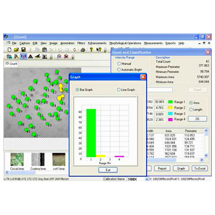Screen dimensions: 215x215
Task: Expand the main toolbar options arrow
Action: [x=105, y=51]
